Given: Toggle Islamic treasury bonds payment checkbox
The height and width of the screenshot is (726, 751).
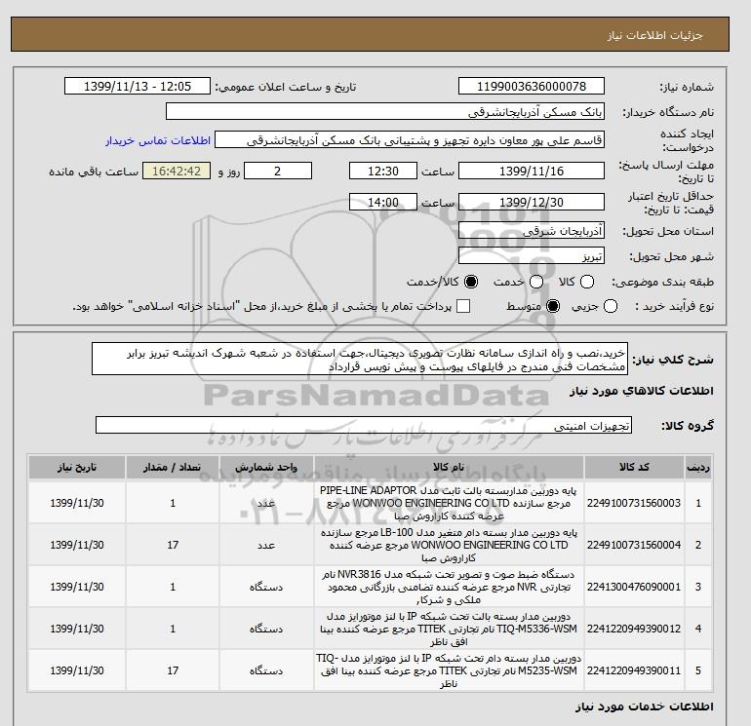Looking at the screenshot, I should (463, 306).
